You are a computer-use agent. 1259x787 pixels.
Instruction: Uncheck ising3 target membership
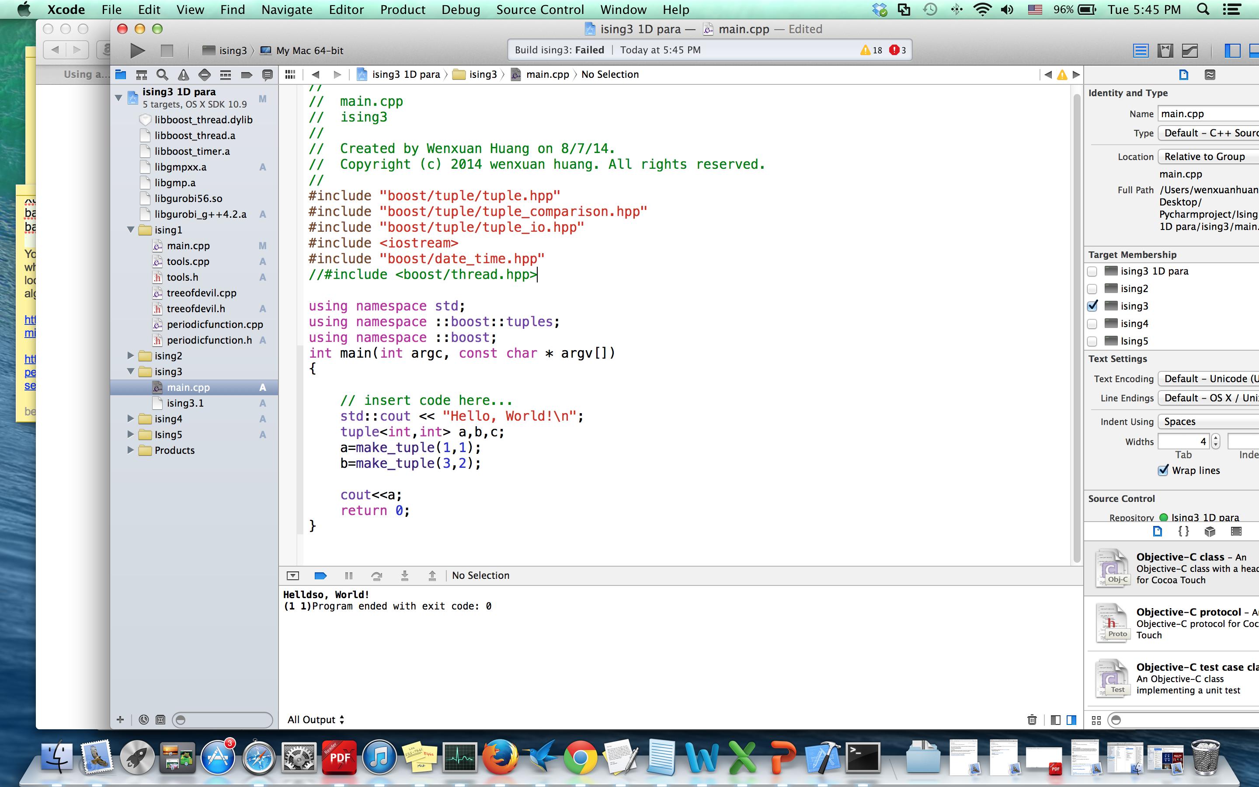pyautogui.click(x=1092, y=306)
